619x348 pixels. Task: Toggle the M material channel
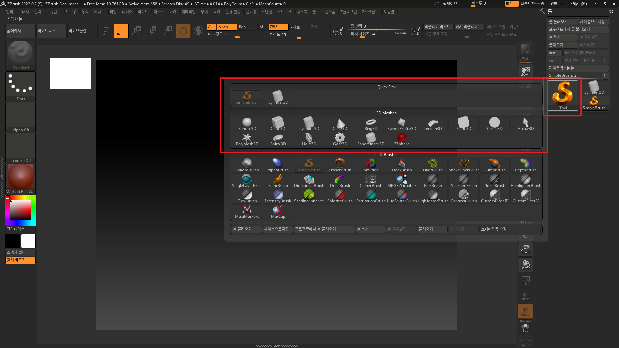click(x=261, y=27)
